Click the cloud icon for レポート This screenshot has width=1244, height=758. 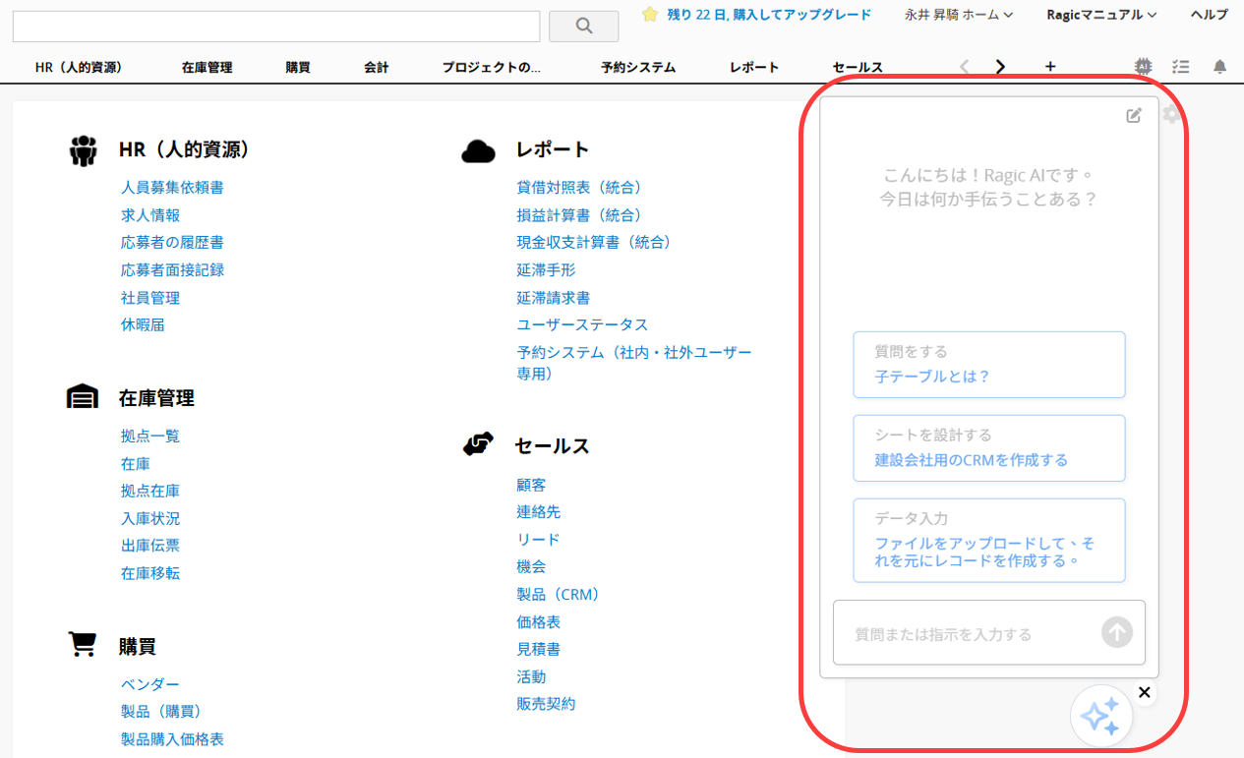coord(479,150)
